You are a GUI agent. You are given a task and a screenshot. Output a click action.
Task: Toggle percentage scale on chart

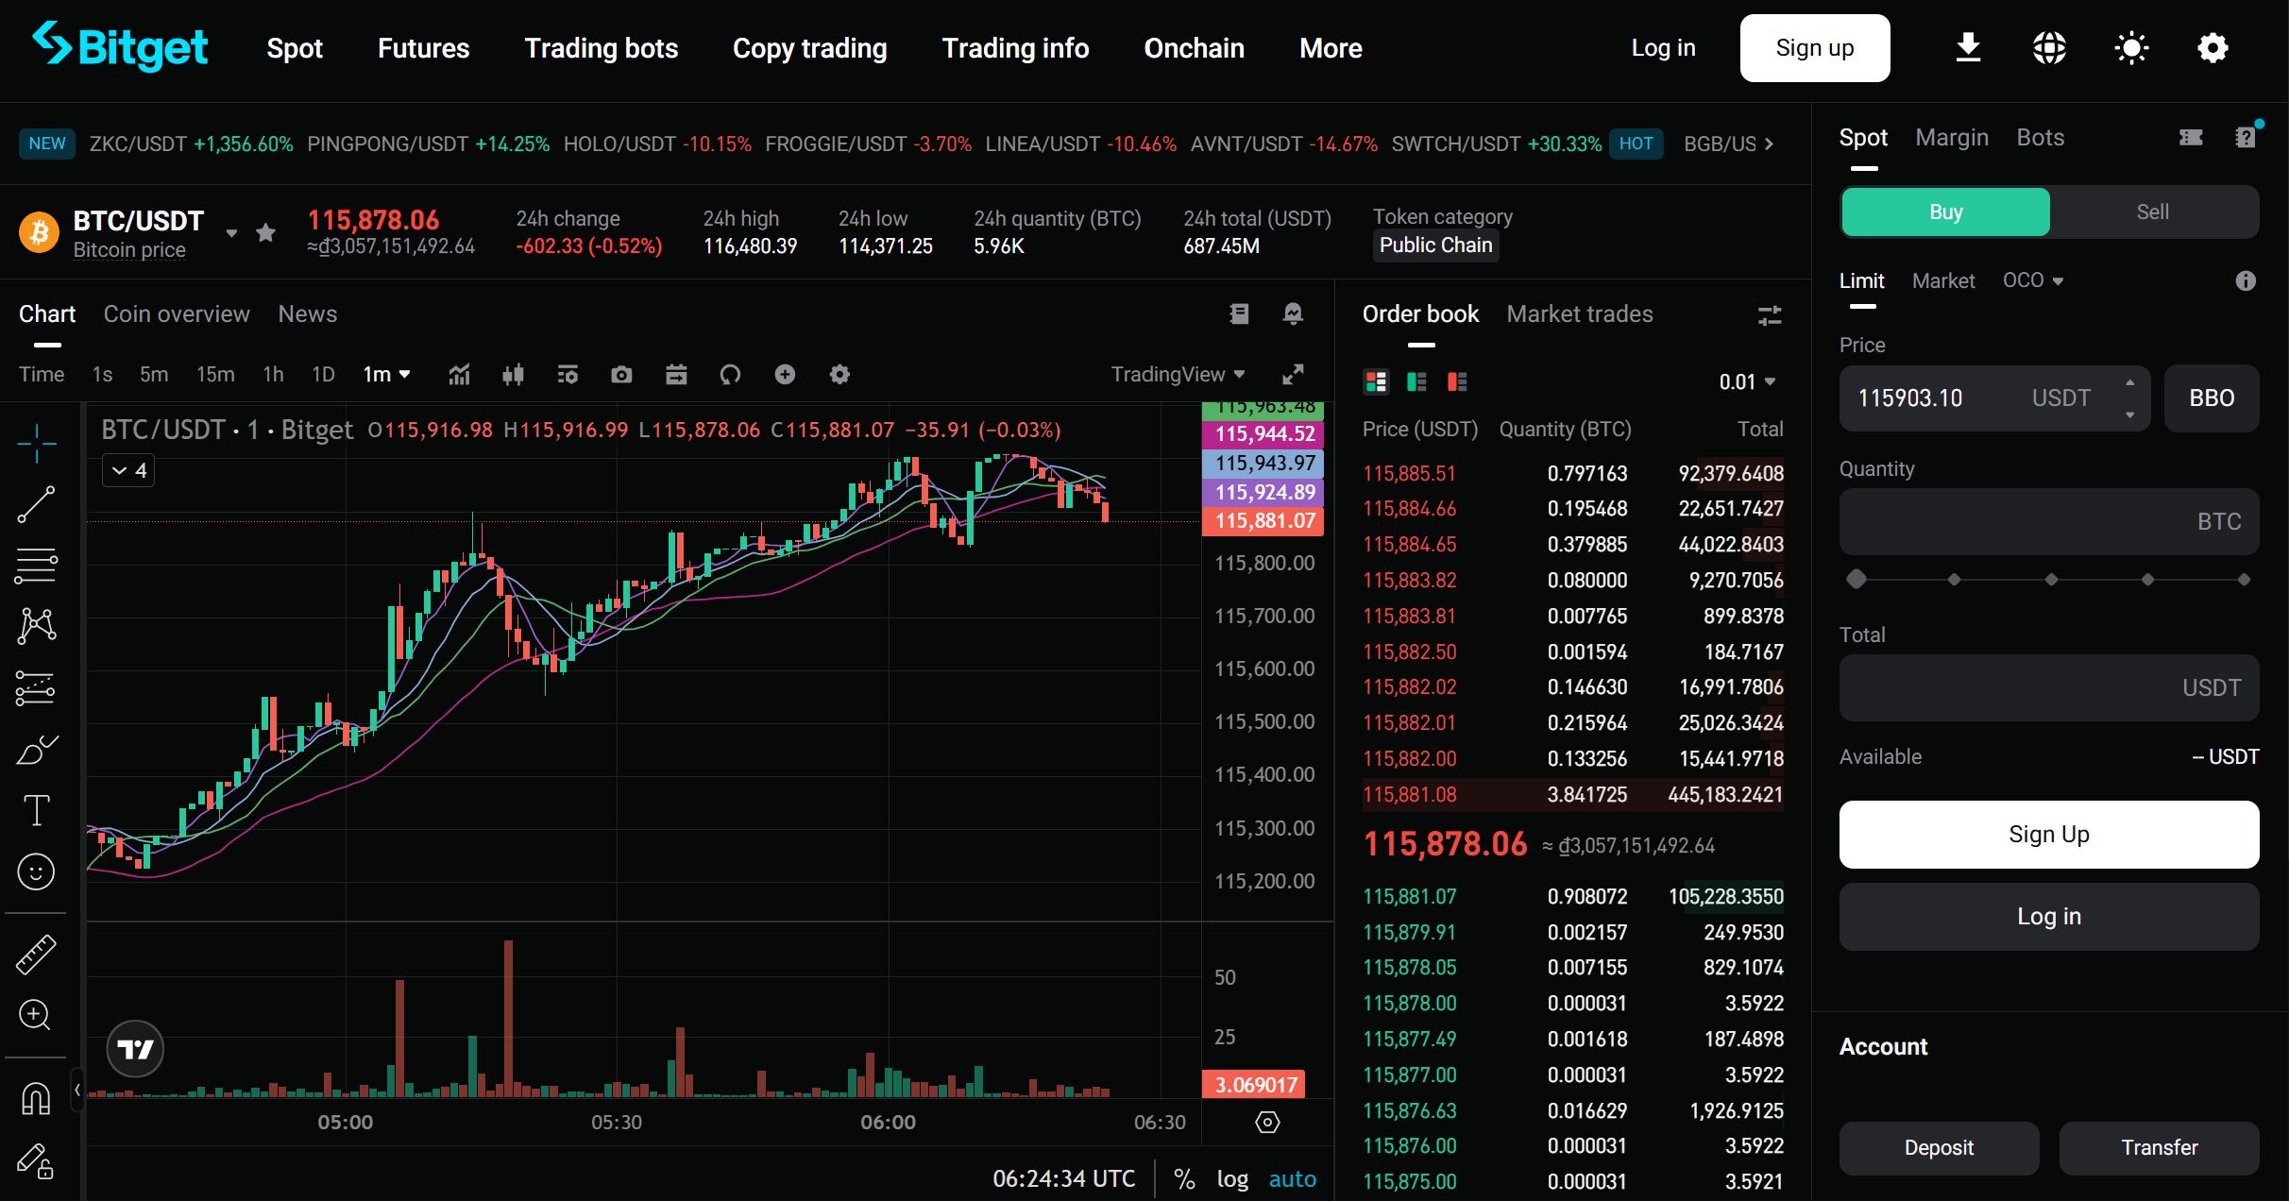(1184, 1178)
